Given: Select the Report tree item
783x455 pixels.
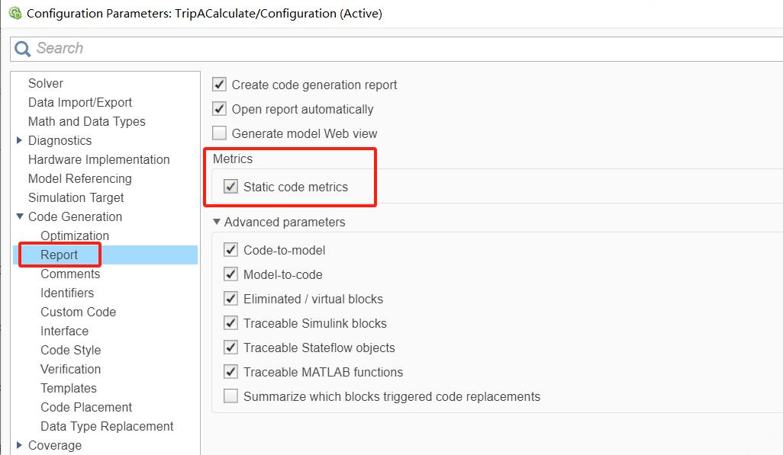Looking at the screenshot, I should (x=59, y=255).
